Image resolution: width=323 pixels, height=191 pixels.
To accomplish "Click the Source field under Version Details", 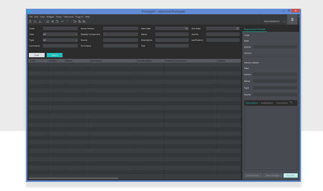I will coord(275,95).
